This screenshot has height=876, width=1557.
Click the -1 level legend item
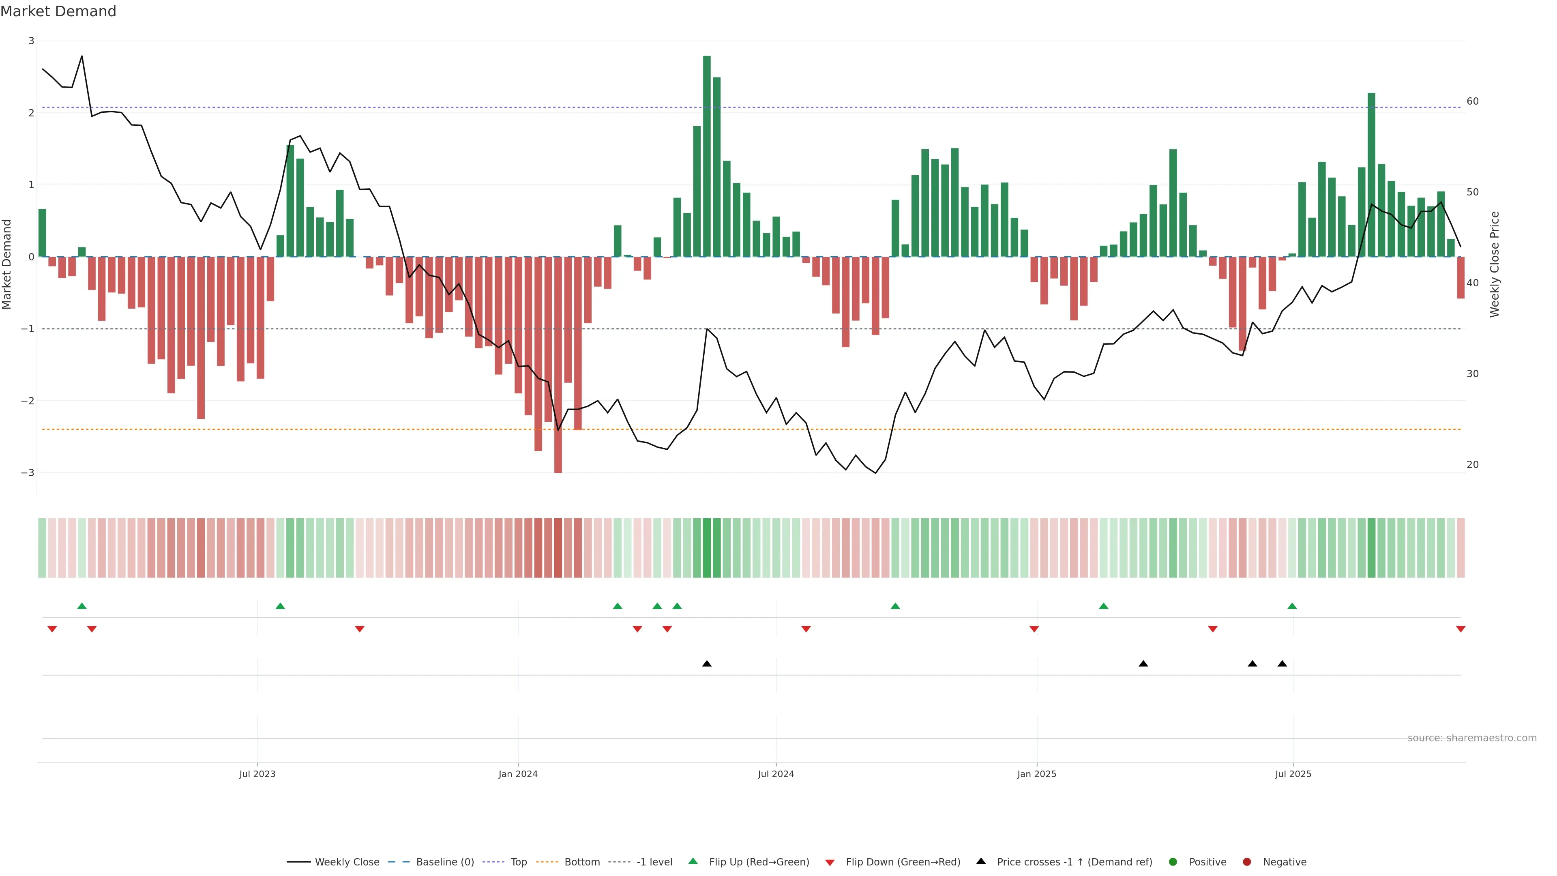pos(654,862)
